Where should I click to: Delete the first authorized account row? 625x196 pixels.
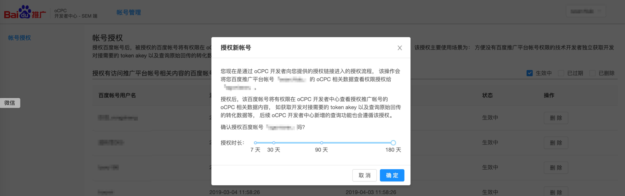556,118
